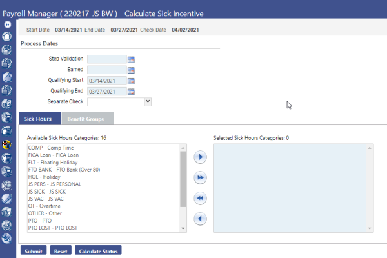Switch to the Sick Hours tab
Screen dimensions: 387x258
tap(37, 119)
